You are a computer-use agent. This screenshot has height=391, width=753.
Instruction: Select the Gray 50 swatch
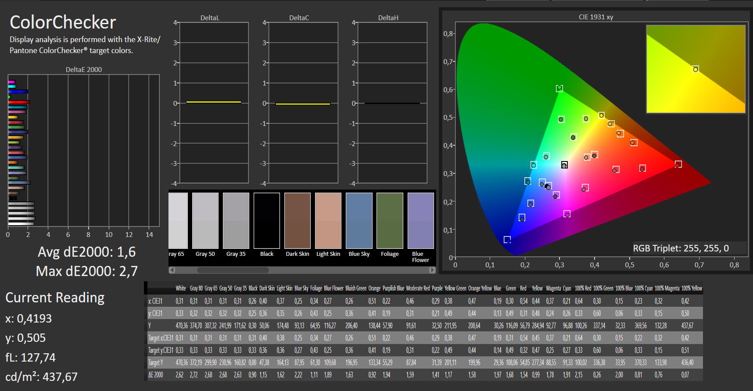click(205, 221)
